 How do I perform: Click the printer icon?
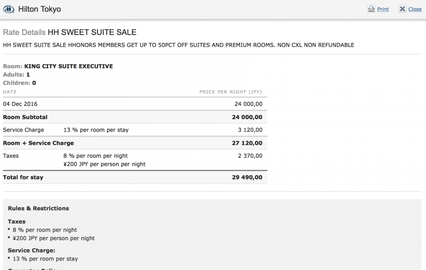[372, 9]
